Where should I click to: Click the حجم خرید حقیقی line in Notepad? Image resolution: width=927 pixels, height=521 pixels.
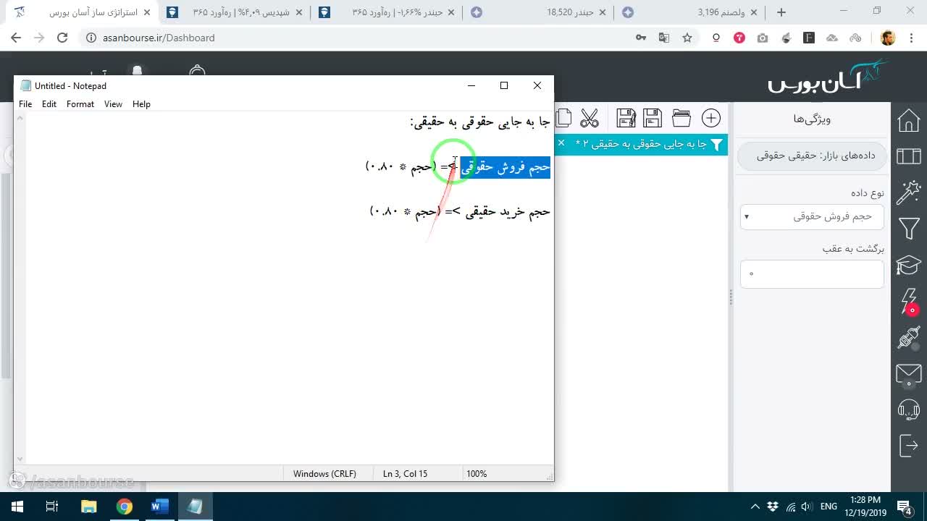[x=460, y=211]
